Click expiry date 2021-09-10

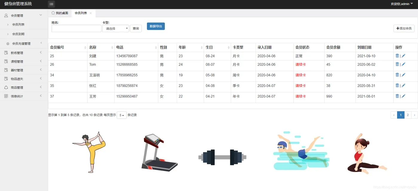coord(366,56)
